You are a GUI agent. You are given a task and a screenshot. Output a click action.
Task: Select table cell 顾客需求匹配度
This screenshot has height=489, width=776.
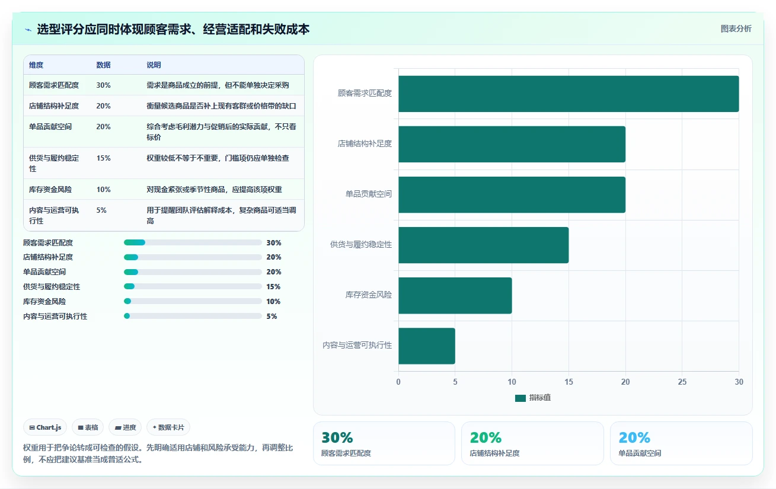click(54, 85)
